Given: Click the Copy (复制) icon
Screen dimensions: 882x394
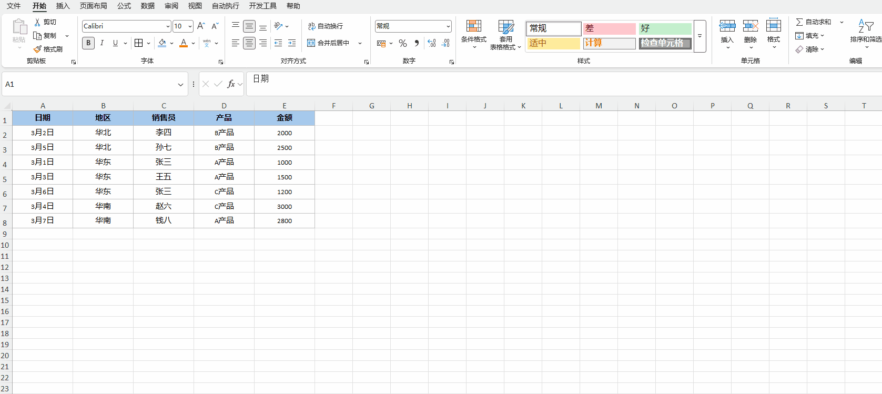Looking at the screenshot, I should point(37,36).
